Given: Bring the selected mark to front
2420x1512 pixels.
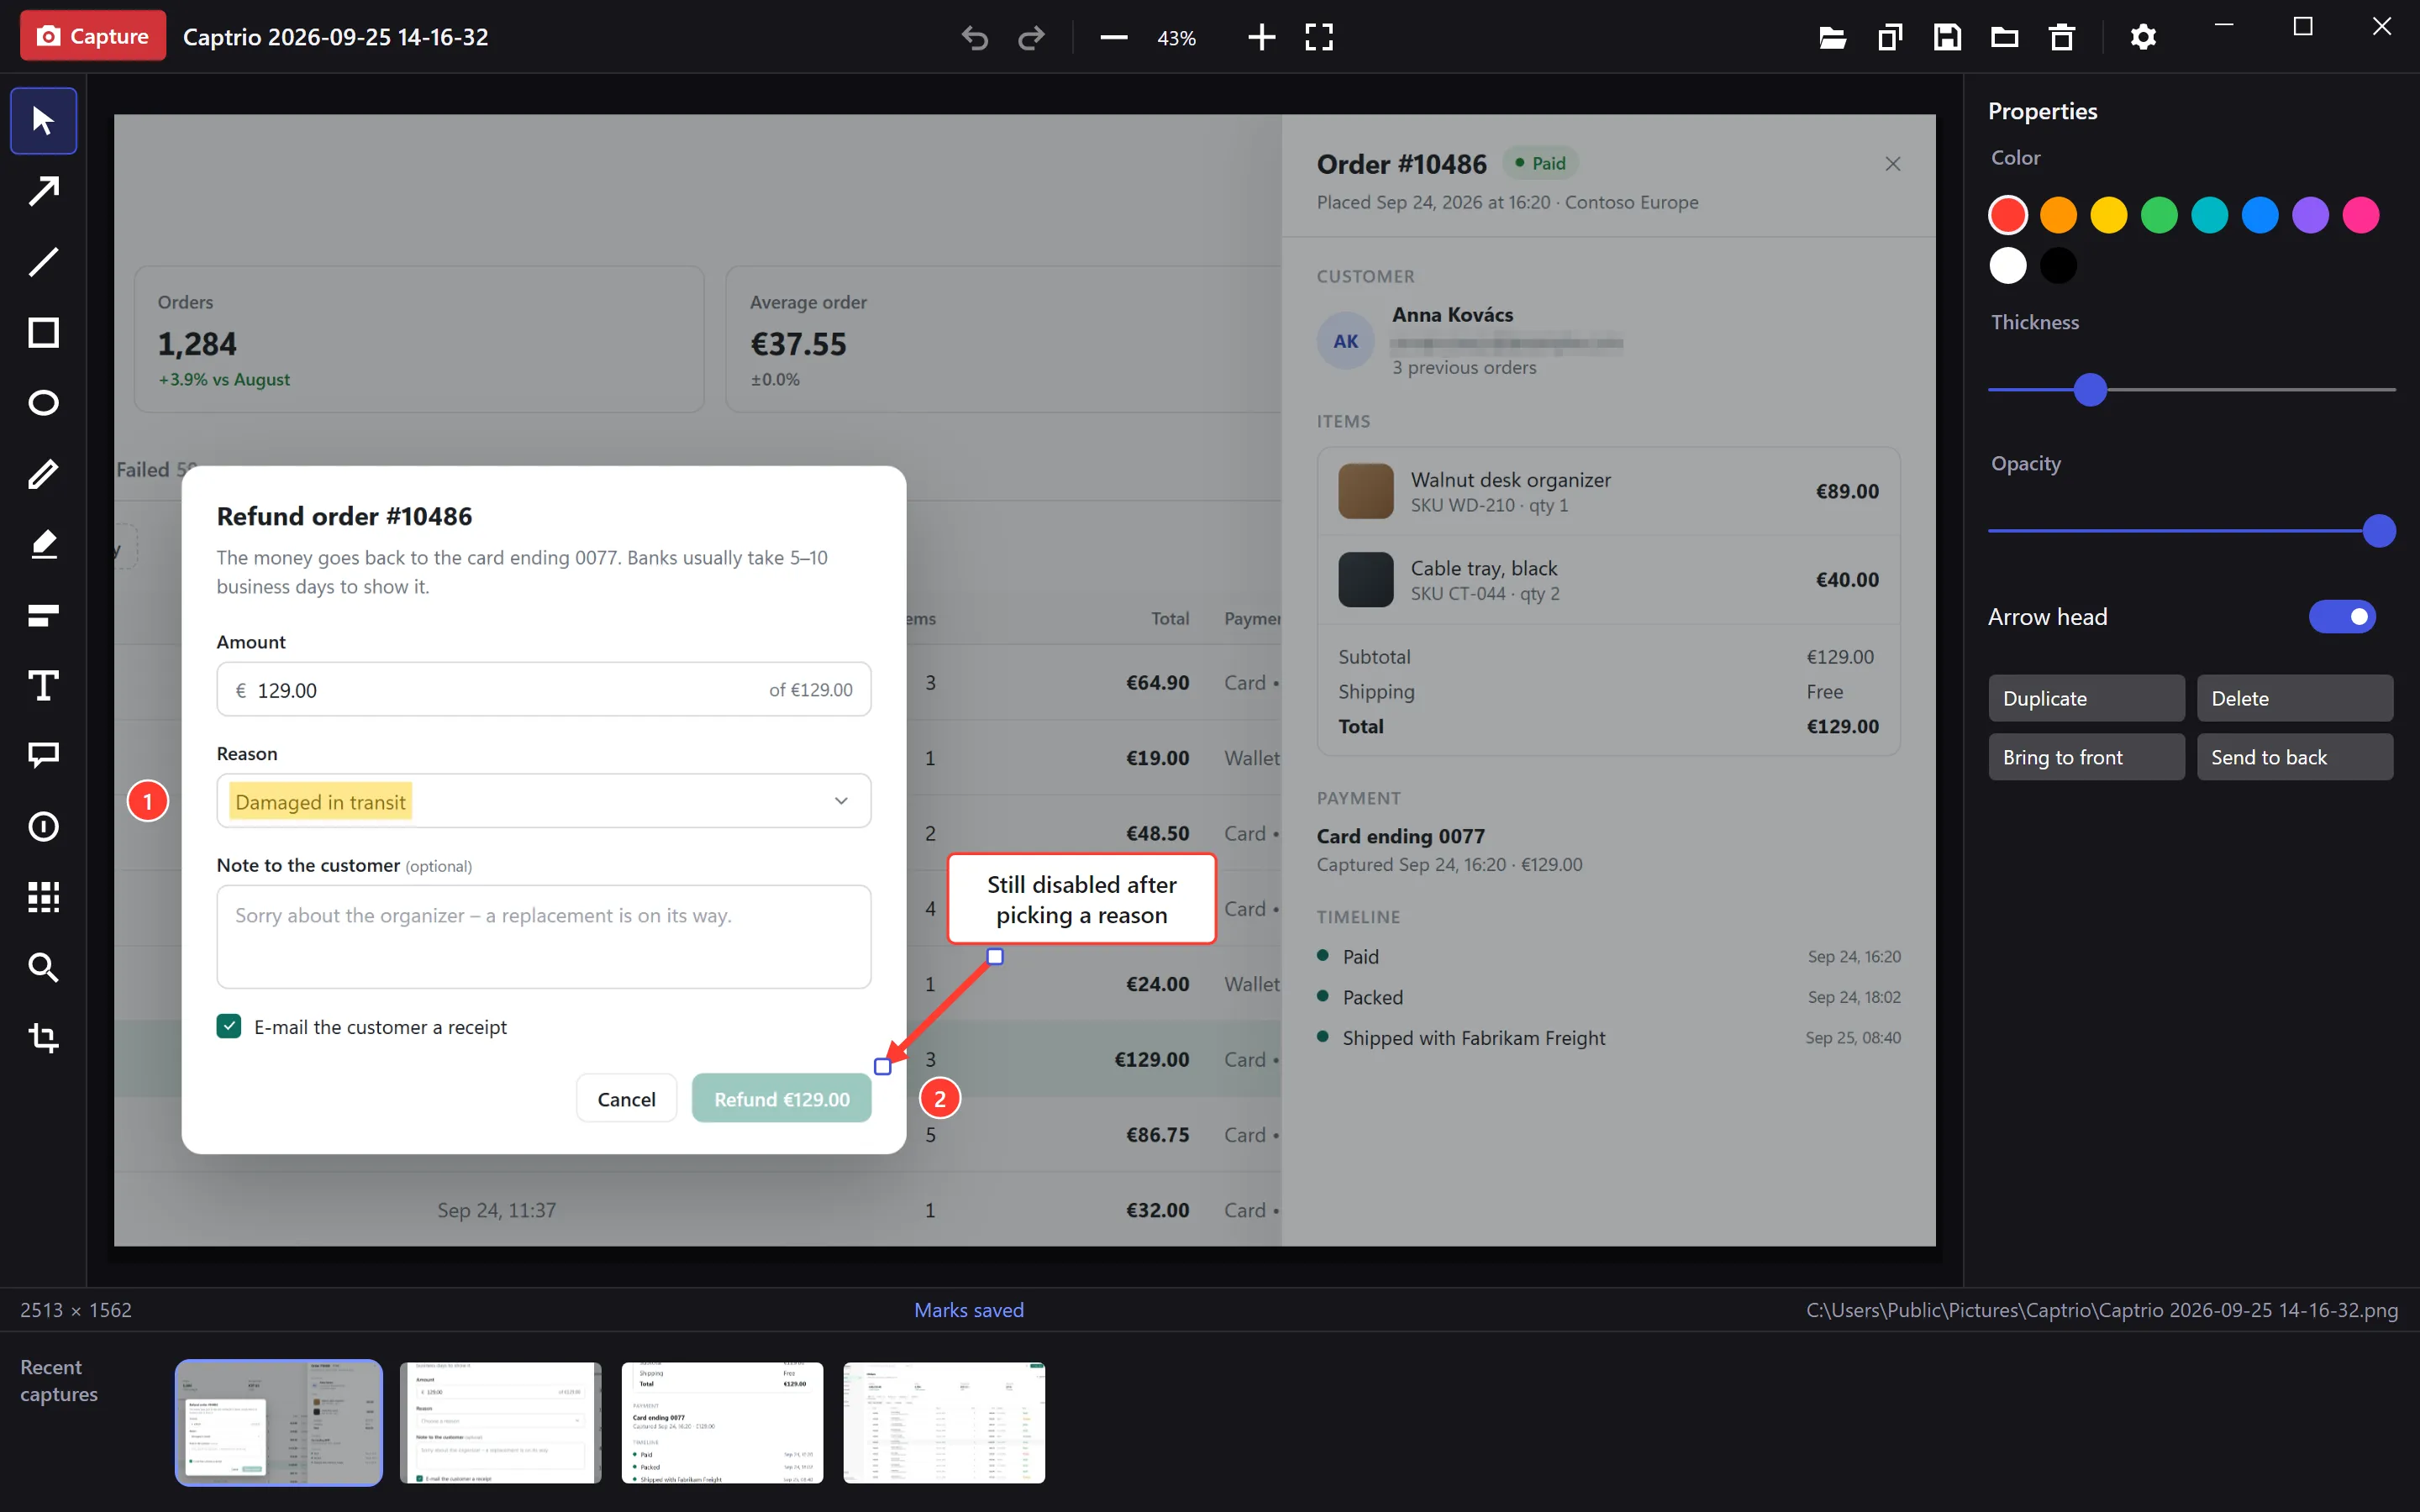Looking at the screenshot, I should pyautogui.click(x=2086, y=757).
